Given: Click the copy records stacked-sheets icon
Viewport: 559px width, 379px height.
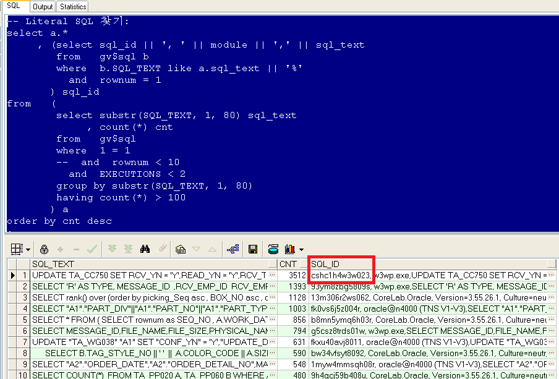Looking at the screenshot, I should (179, 249).
